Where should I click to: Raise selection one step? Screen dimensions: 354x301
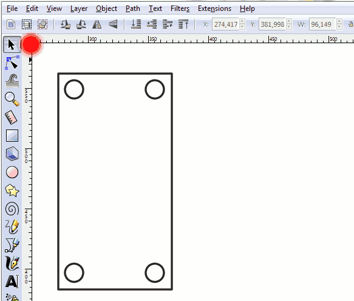168,24
